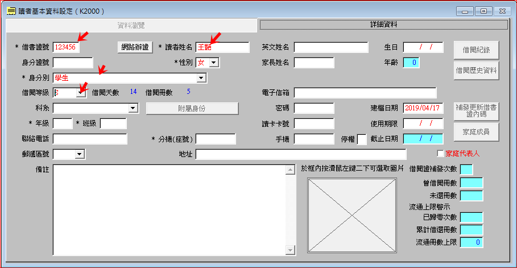517x268 pixels.
Task: Click the 累計借還冊數 field
Action: click(471, 230)
